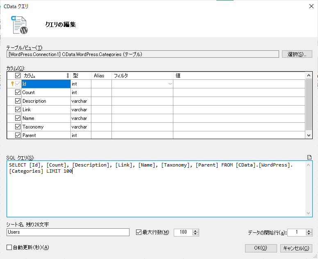Click the copy SQL query icon
This screenshot has width=318, height=259.
[309, 158]
